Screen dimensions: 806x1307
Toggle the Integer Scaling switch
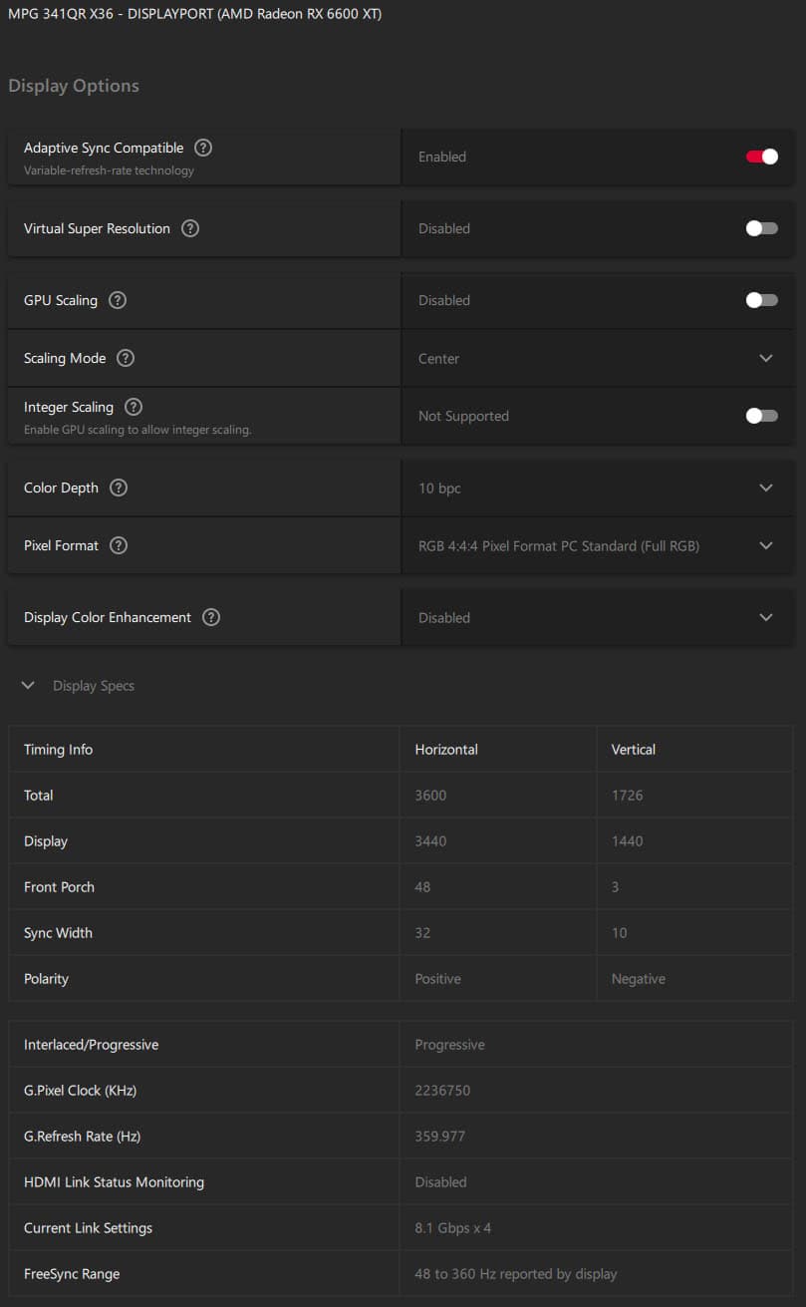pos(761,416)
